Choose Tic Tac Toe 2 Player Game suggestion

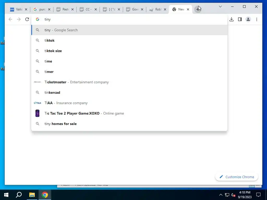(x=129, y=113)
